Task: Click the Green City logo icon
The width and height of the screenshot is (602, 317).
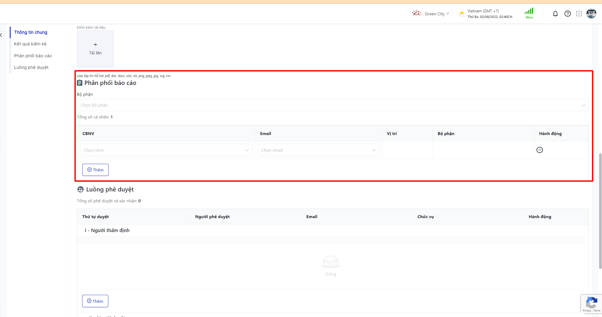Action: (x=417, y=13)
